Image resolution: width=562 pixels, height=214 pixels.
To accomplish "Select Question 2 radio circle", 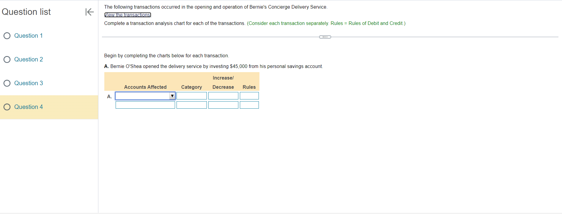I will (x=7, y=59).
